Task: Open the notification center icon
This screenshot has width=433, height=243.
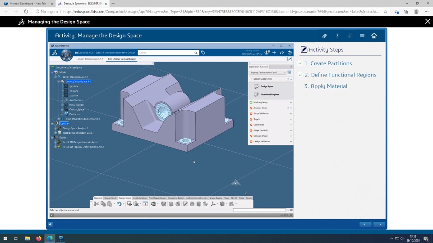Action: tap(426, 238)
